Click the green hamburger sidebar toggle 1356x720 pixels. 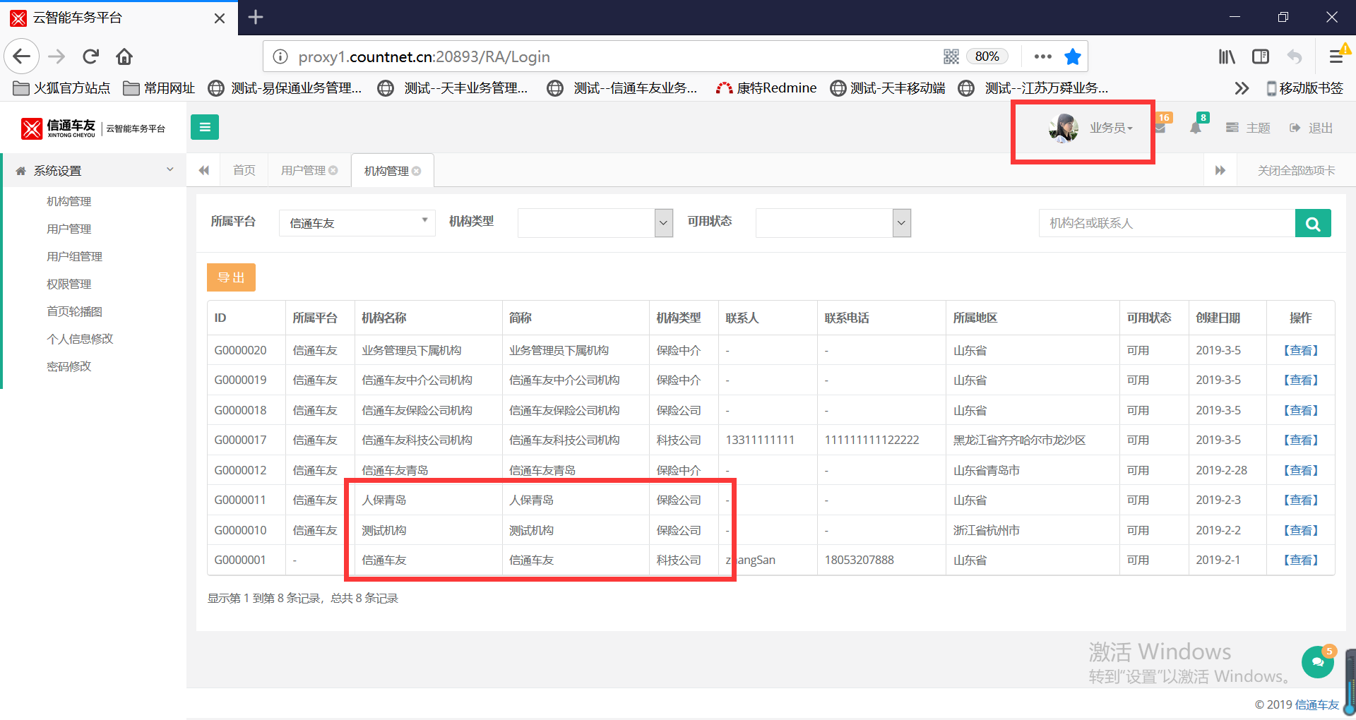pos(205,127)
